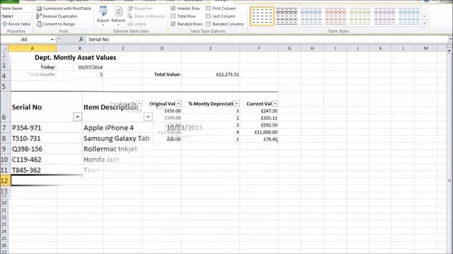
Task: Open the Serial No filter dropdown
Action: [x=77, y=117]
